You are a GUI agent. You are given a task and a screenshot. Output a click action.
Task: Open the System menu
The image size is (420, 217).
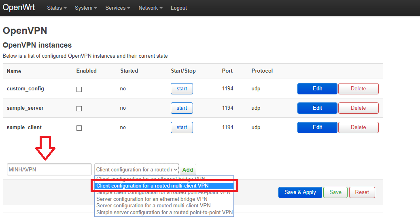(86, 8)
